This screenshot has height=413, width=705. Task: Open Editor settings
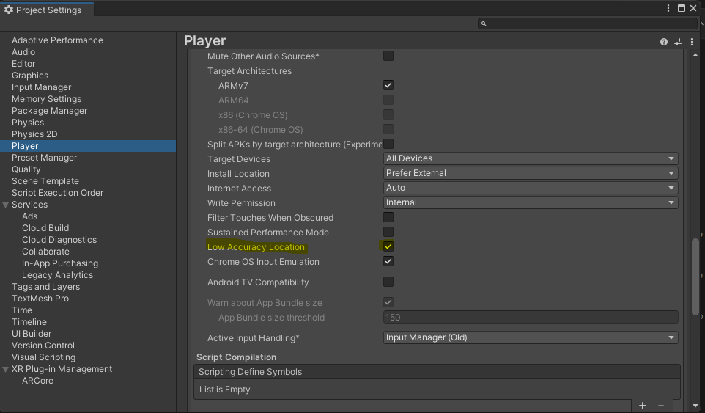pyautogui.click(x=23, y=63)
